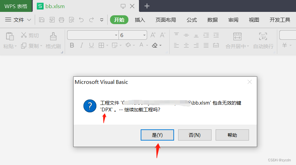This screenshot has width=296, height=165.
Task: Expand the 粘贴 dropdown arrow
Action: (16, 46)
